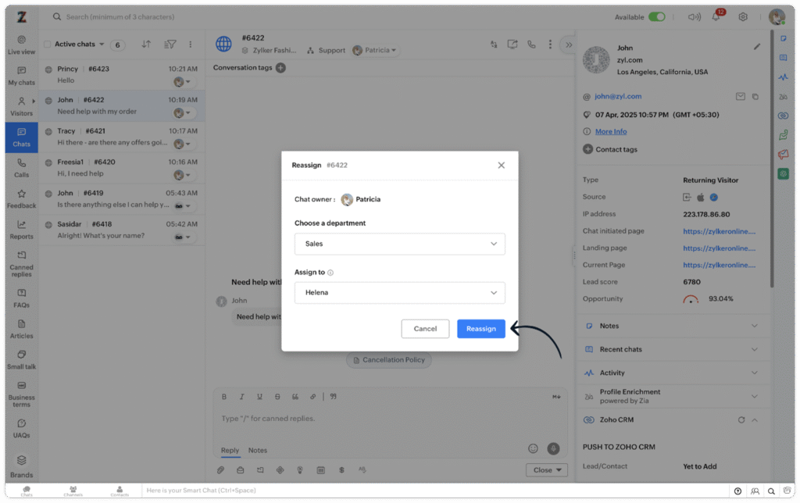
Task: Switch to the Notes tab
Action: point(257,451)
